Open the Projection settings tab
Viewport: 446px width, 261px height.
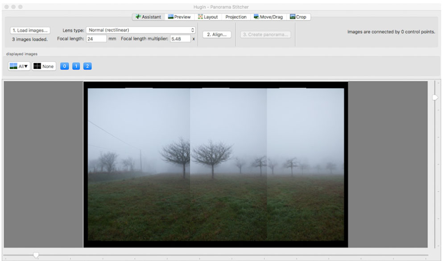pos(235,16)
